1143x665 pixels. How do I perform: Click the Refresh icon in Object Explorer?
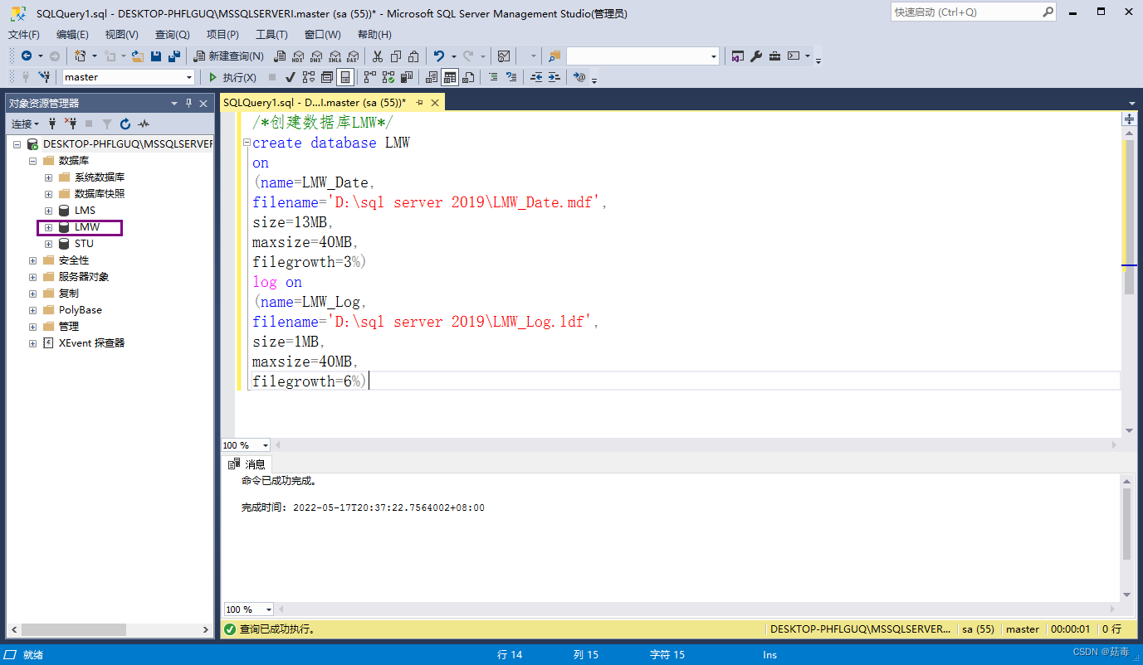click(125, 124)
